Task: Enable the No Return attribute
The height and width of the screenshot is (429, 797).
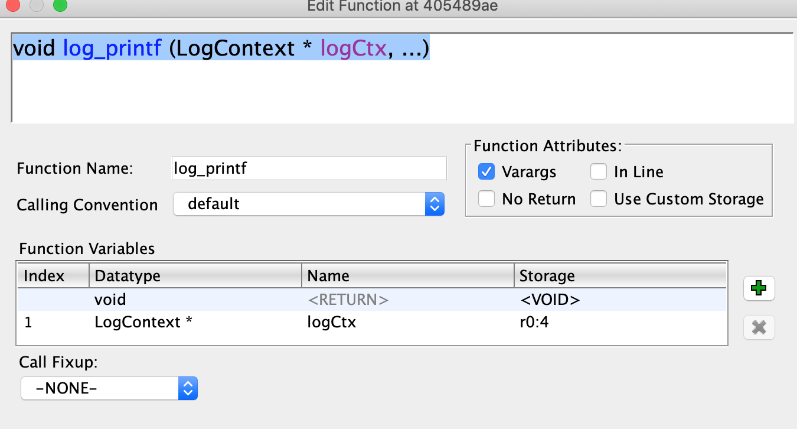Action: point(486,199)
